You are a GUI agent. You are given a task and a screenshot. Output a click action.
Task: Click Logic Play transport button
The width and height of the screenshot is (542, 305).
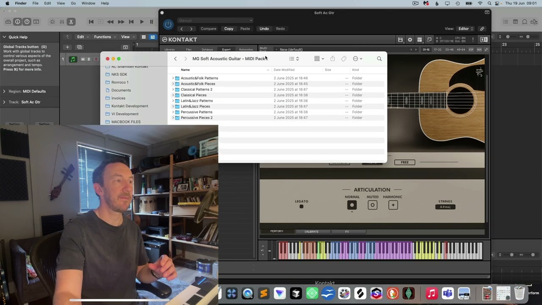141,22
